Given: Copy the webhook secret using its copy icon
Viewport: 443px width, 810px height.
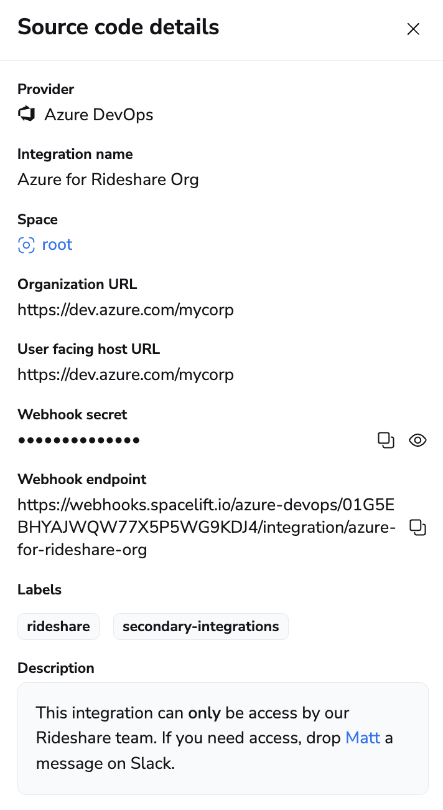Looking at the screenshot, I should [386, 440].
